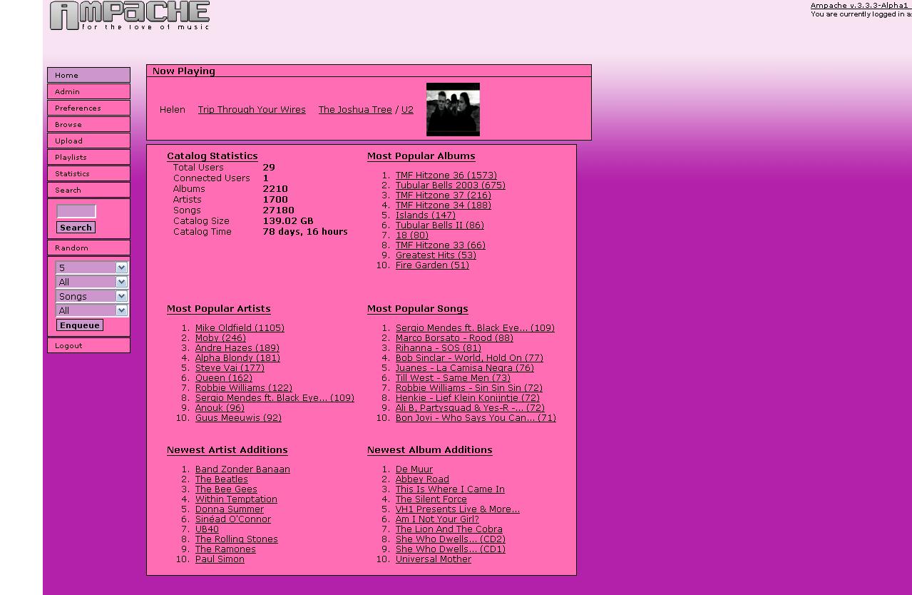Open Till West - Same Men (73) song
This screenshot has width=912, height=595.
[453, 378]
